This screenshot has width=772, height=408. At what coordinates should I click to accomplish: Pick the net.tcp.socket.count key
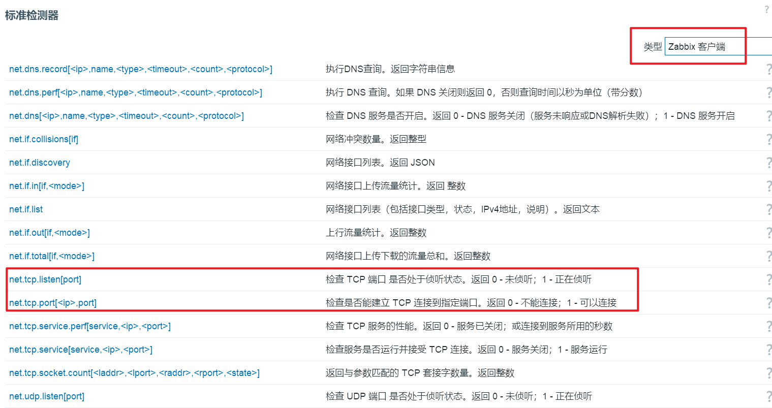[134, 373]
